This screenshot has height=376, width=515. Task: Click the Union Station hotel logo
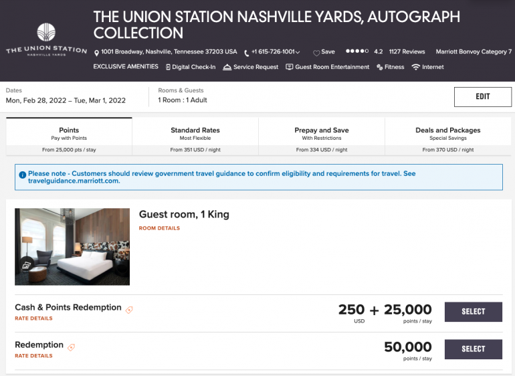click(46, 39)
